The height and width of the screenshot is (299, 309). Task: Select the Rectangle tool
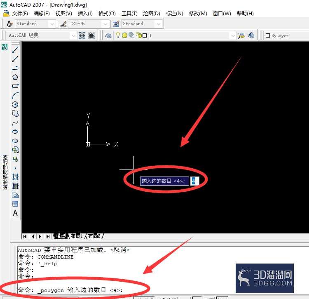(15, 86)
